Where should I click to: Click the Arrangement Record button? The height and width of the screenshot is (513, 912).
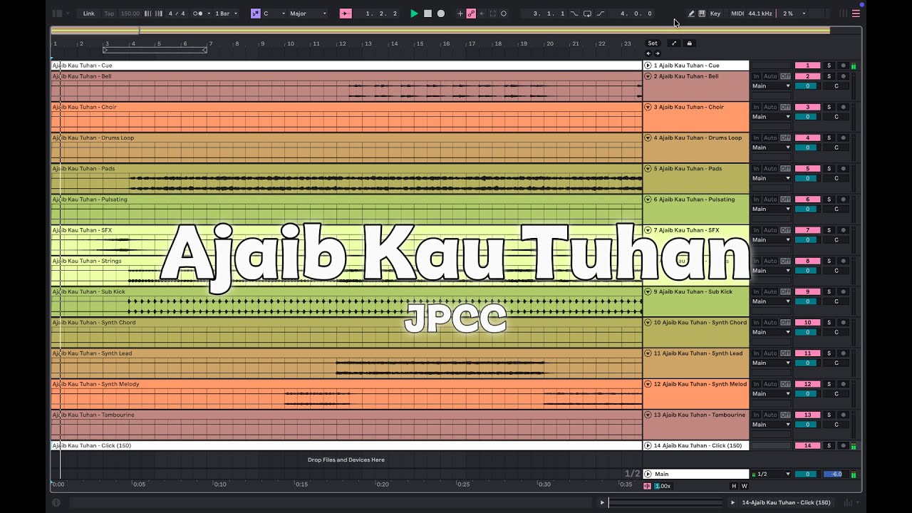tap(441, 14)
